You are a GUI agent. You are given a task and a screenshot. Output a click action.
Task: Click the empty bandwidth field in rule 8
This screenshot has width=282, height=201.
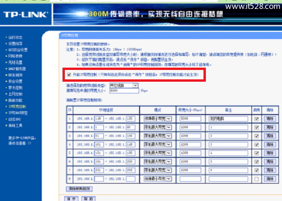coord(190,179)
